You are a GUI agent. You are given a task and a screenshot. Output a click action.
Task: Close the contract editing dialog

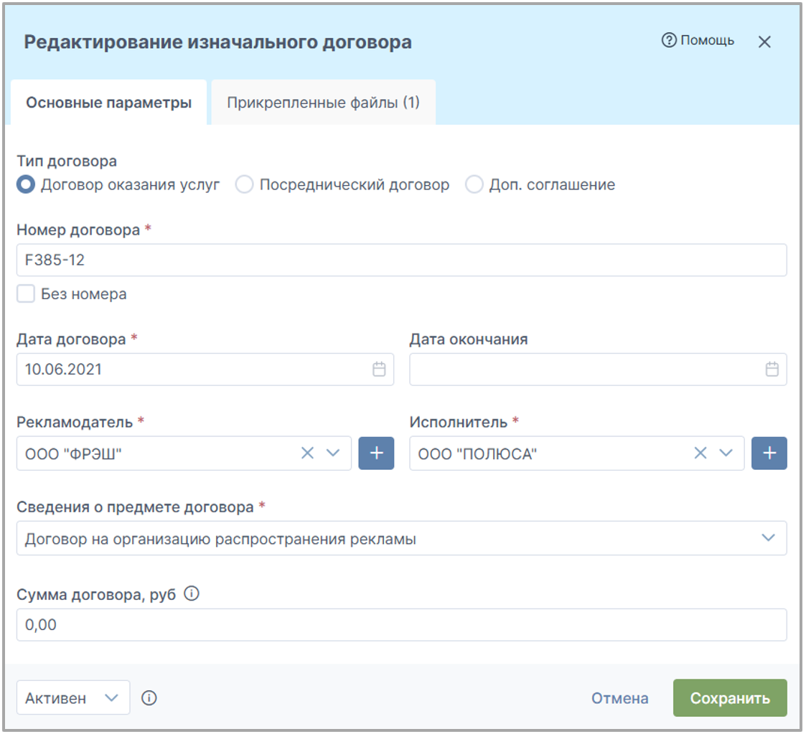(x=764, y=42)
